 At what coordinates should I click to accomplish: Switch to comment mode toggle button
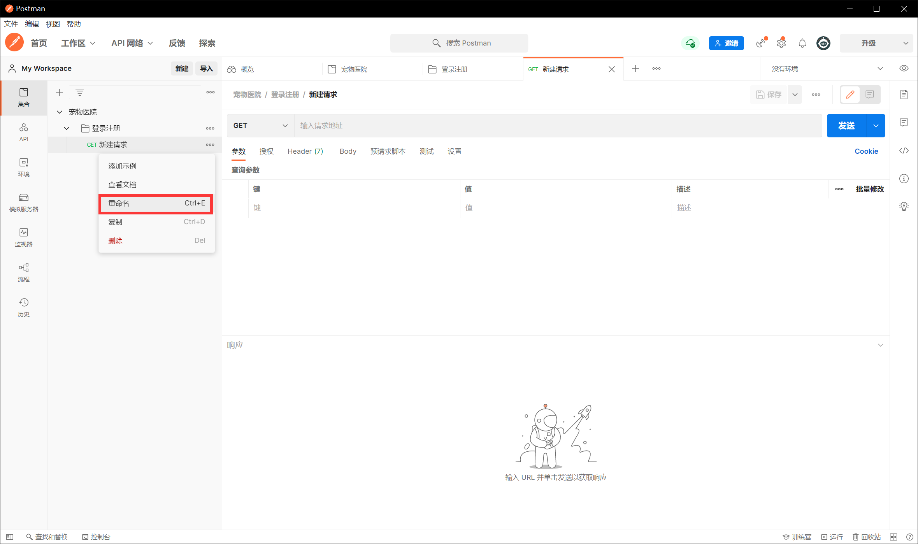point(870,95)
